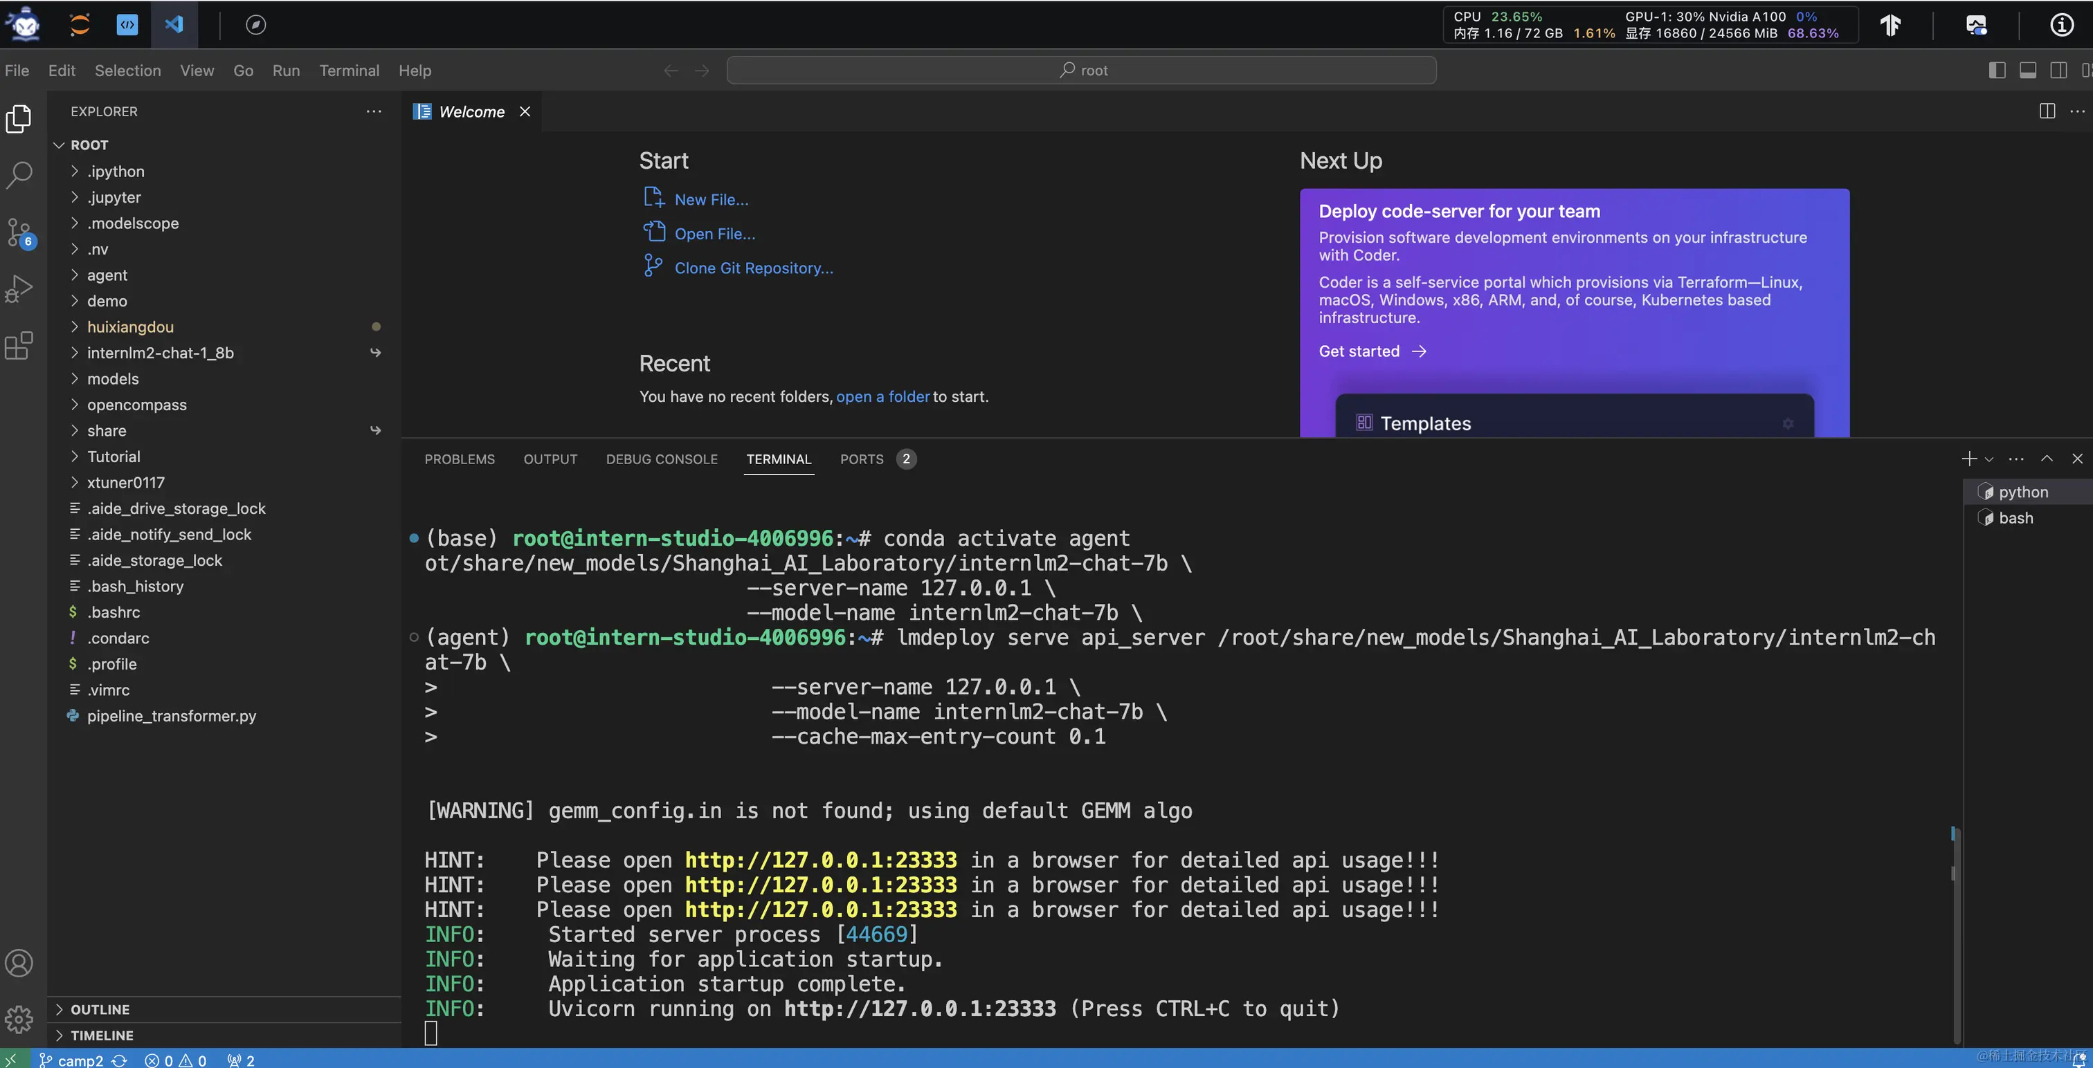This screenshot has height=1068, width=2093.
Task: Click the TensorBoard icon in top bar
Action: click(1891, 24)
